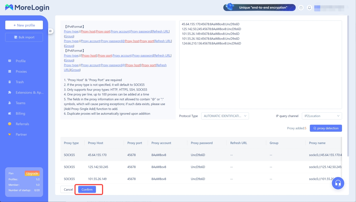Screen dimensions: 356x202
Task: Click the Proxy type column header
Action: (71, 143)
